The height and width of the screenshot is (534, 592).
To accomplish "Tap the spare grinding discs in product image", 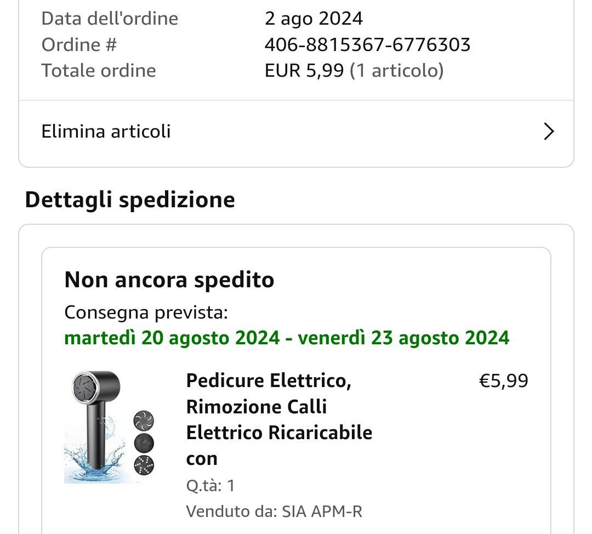I will pos(144,443).
